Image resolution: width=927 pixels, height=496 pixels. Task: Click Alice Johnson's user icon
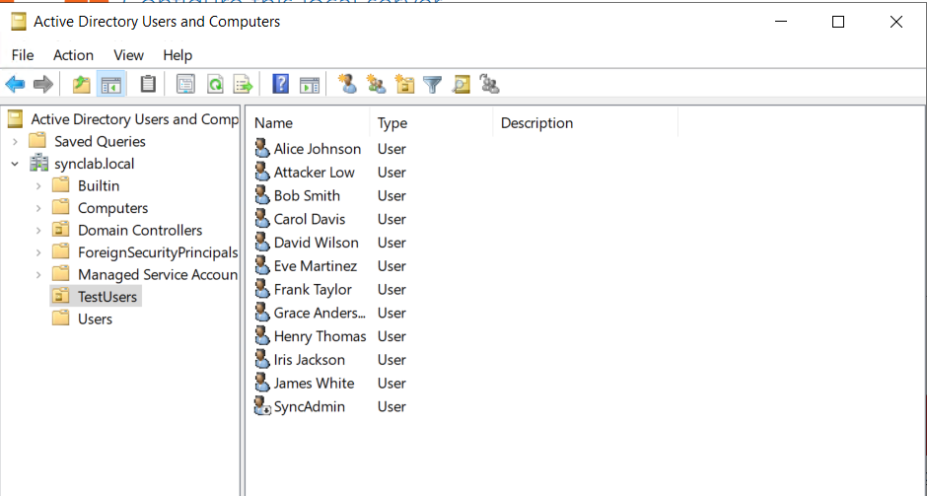click(262, 148)
